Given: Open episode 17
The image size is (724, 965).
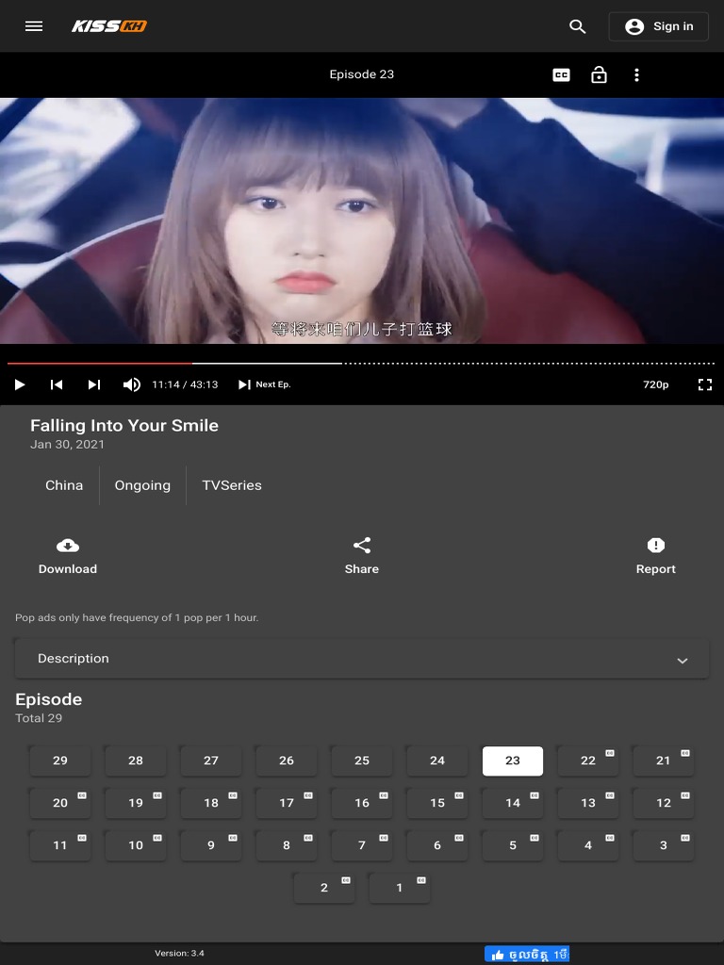Looking at the screenshot, I should coord(287,803).
